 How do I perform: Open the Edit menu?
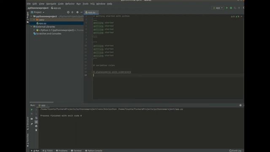coord(35,4)
